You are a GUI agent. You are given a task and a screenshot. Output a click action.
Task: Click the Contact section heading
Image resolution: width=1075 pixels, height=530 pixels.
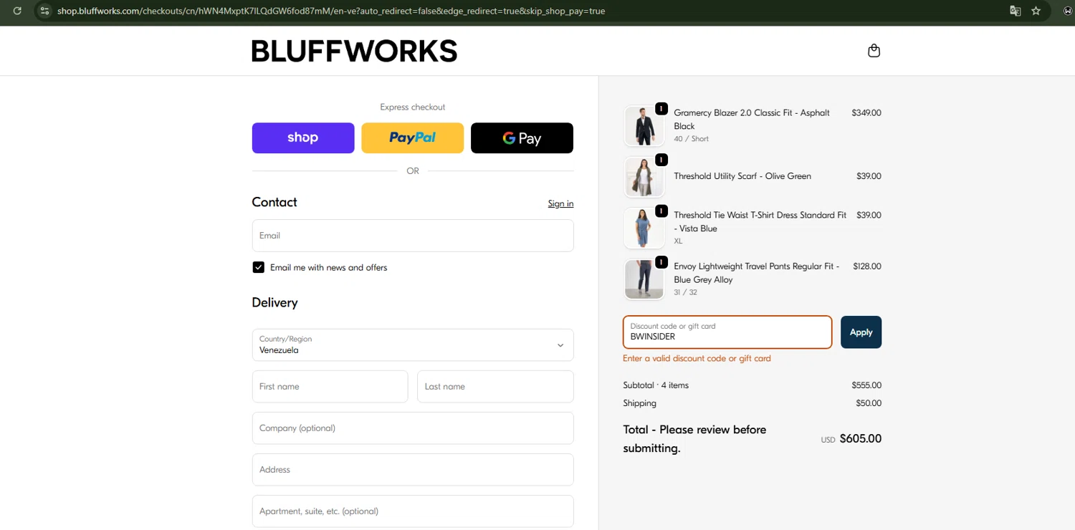coord(274,202)
